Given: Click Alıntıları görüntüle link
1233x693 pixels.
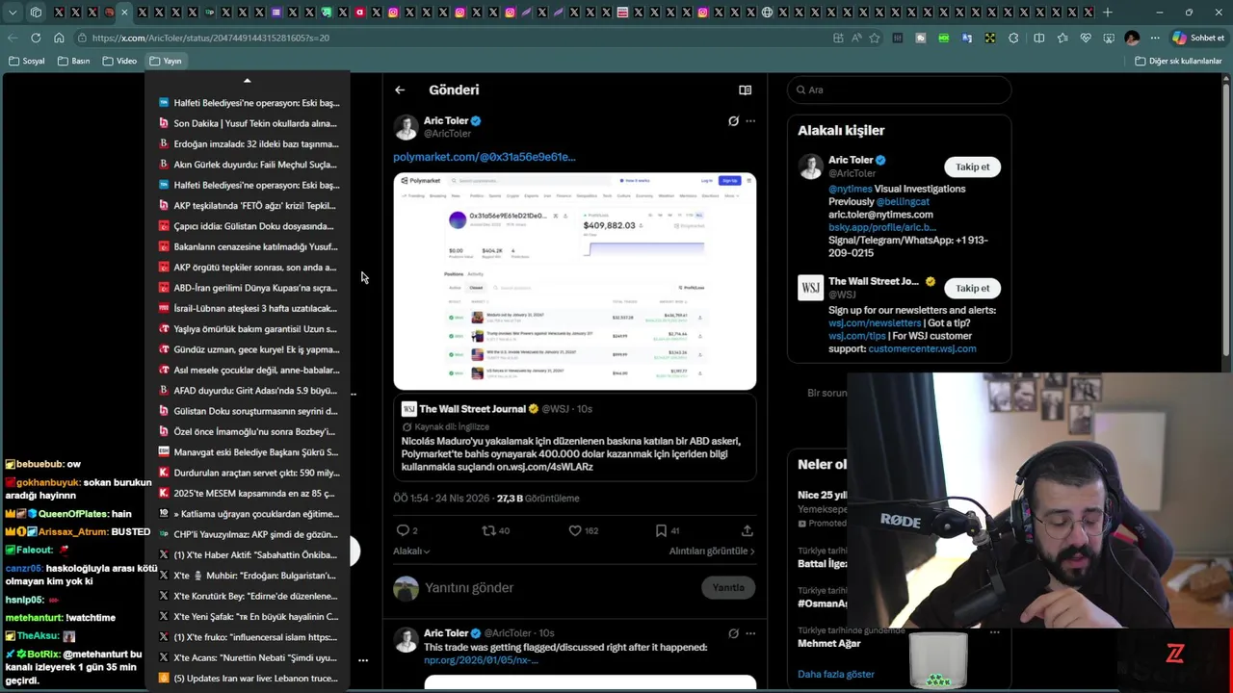Looking at the screenshot, I should tap(712, 551).
